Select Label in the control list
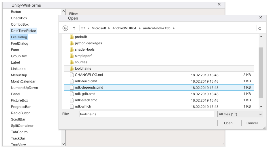The width and height of the screenshot is (269, 149). [16, 62]
